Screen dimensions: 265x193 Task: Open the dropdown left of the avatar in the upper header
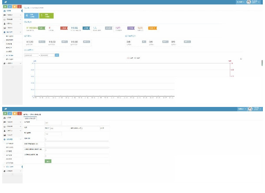pos(240,2)
